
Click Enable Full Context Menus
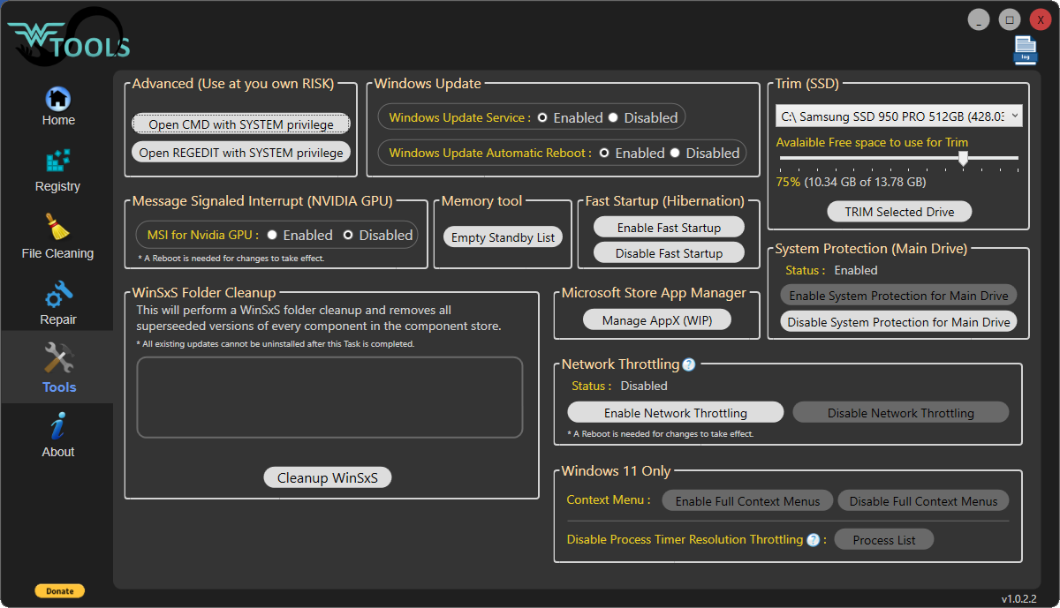click(747, 500)
